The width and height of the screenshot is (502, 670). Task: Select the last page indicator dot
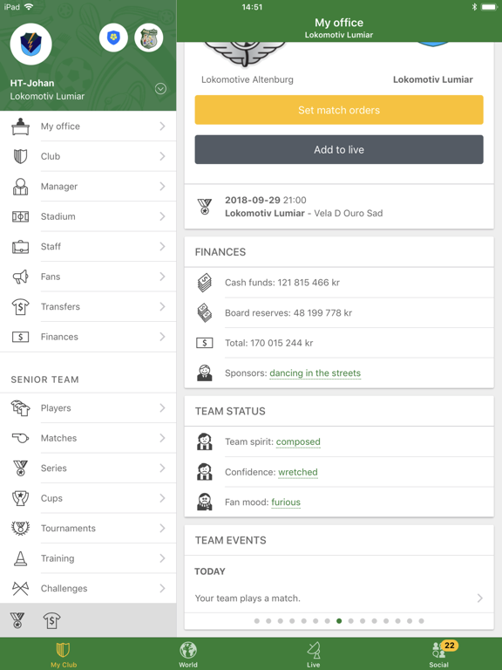(x=421, y=621)
